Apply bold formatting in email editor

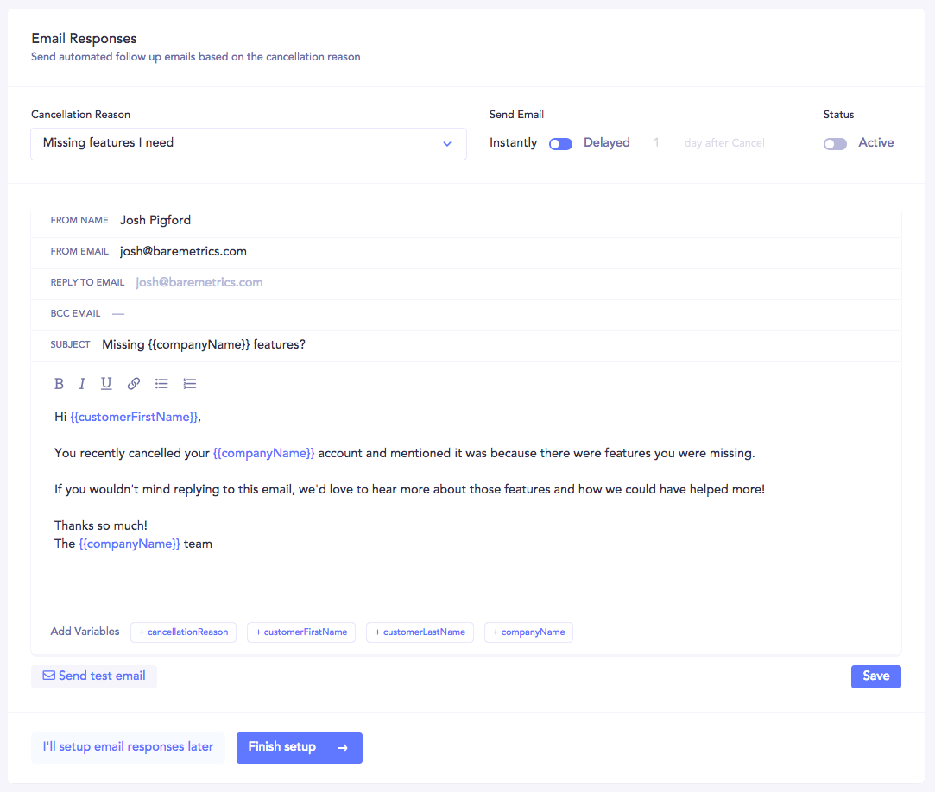pos(60,384)
